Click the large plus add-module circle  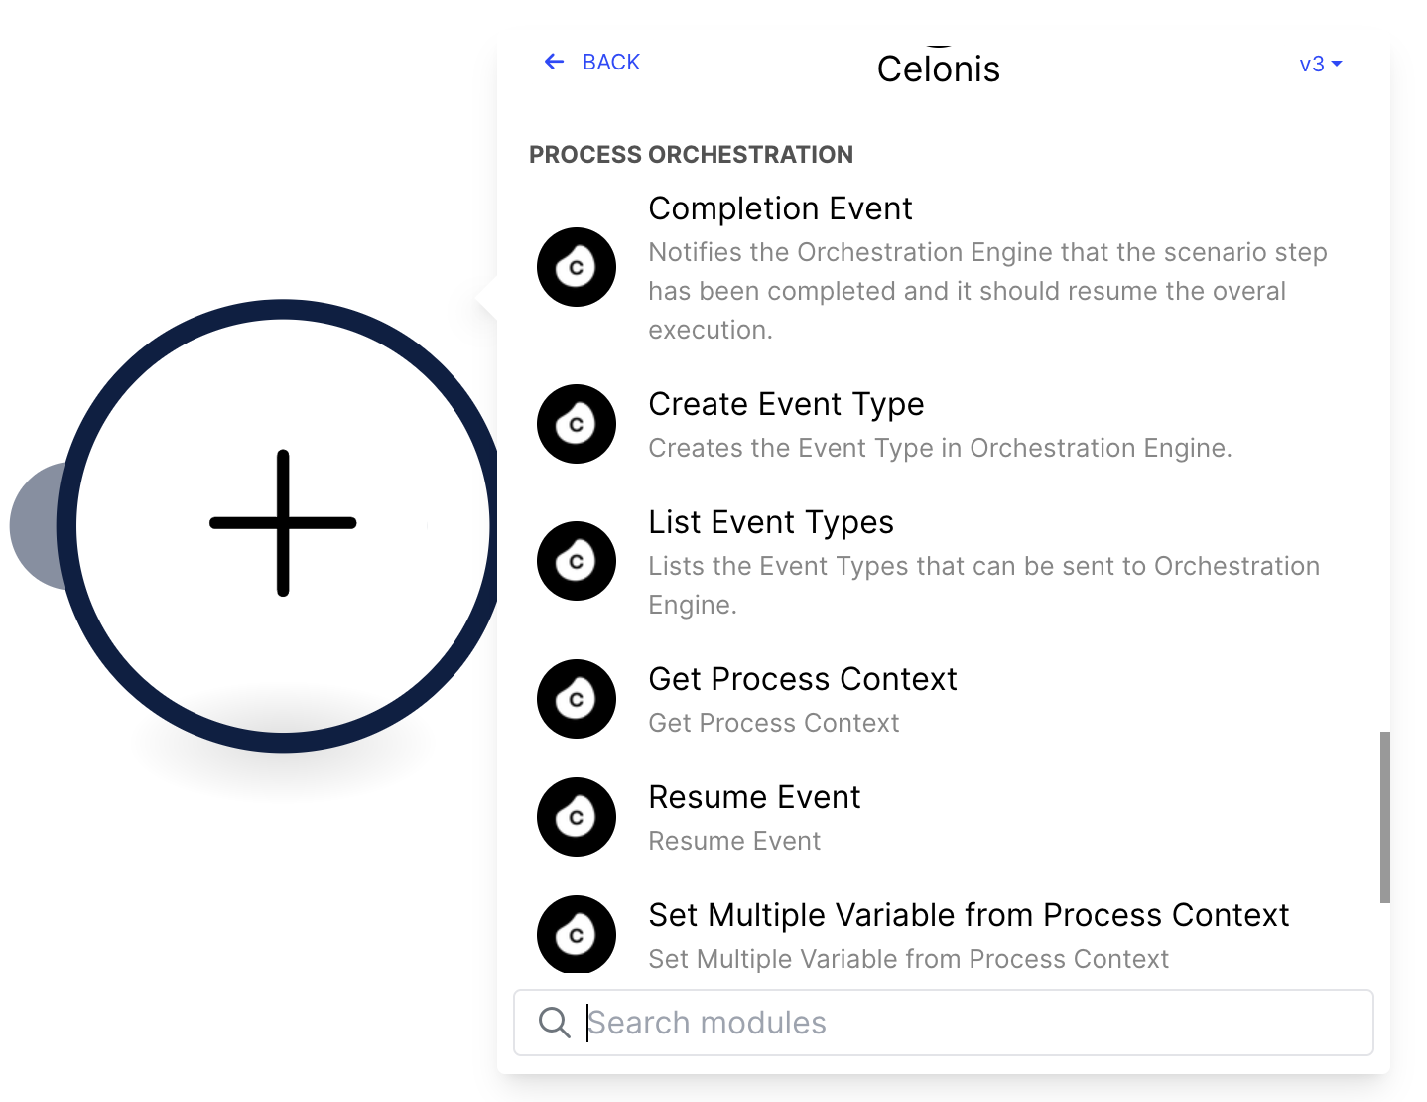283,525
